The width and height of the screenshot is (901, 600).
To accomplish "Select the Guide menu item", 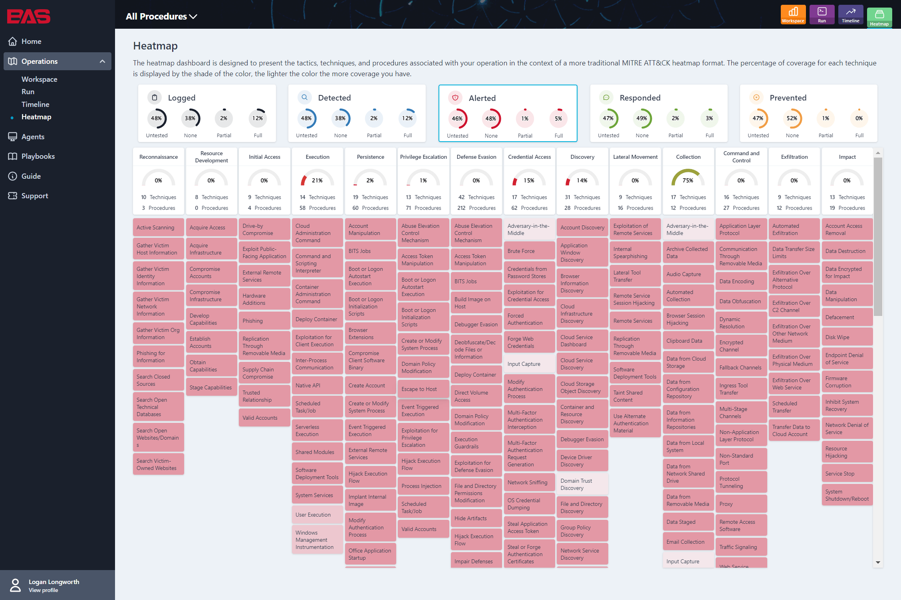I will (x=31, y=176).
